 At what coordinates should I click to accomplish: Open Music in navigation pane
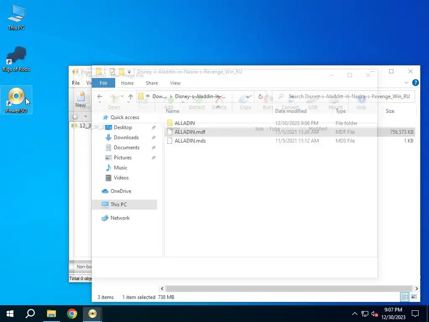(120, 168)
